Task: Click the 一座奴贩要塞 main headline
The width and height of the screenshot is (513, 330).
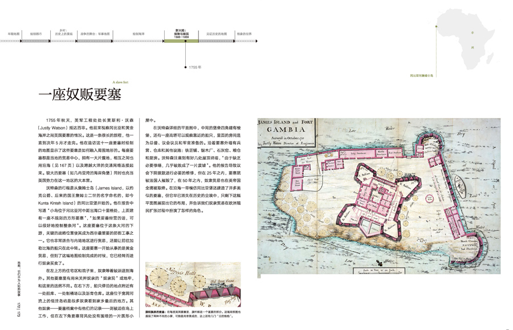Action: coord(80,95)
